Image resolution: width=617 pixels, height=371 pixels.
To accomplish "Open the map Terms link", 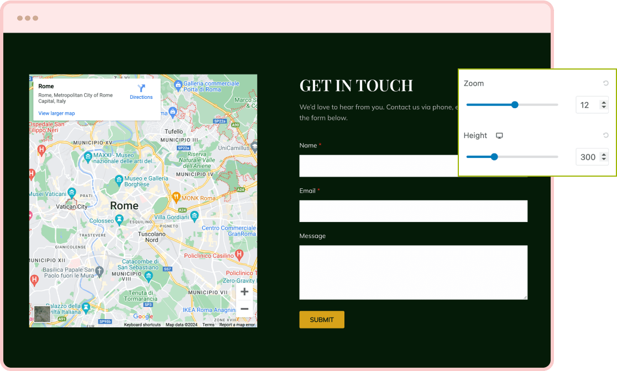I will pos(208,325).
